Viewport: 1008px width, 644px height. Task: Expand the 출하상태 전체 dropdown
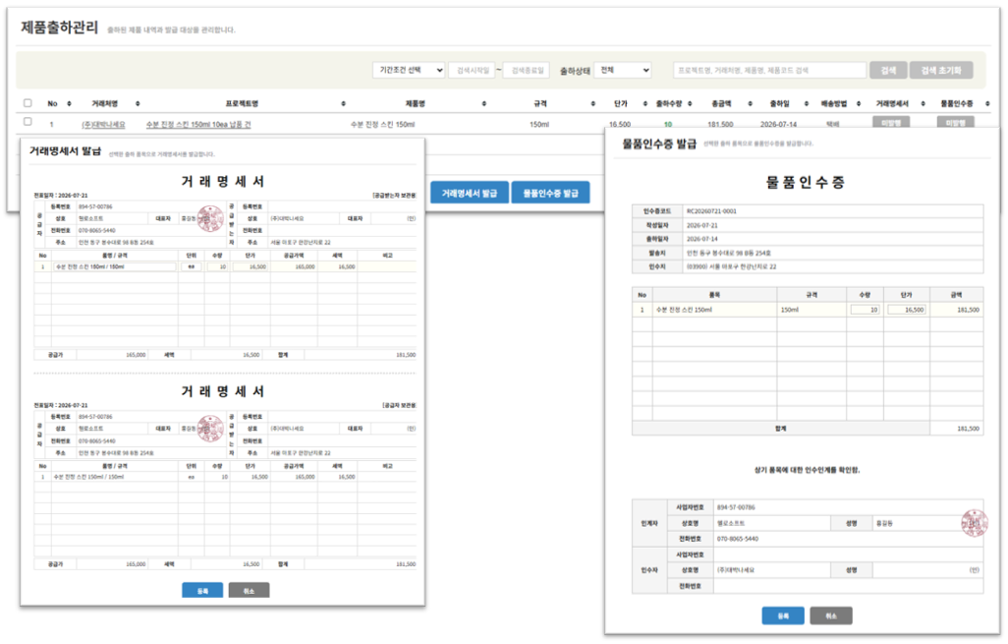click(x=623, y=70)
